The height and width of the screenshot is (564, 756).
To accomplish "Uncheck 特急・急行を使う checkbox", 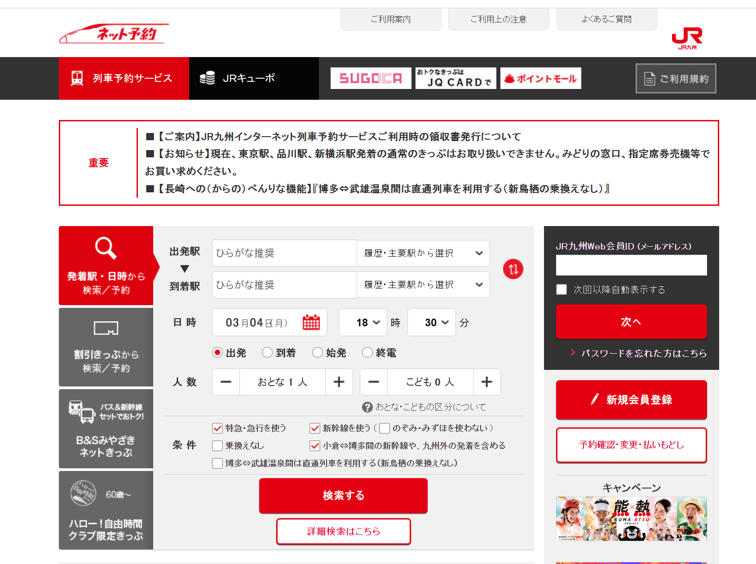I will click(217, 428).
